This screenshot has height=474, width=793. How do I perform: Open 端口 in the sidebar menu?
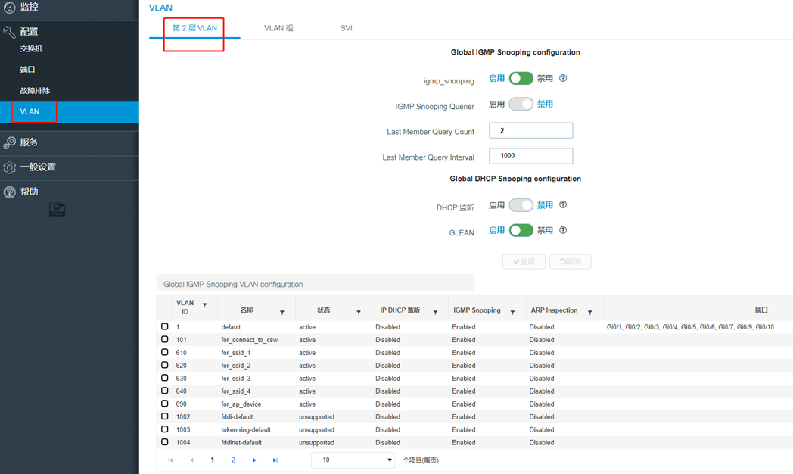pos(27,70)
